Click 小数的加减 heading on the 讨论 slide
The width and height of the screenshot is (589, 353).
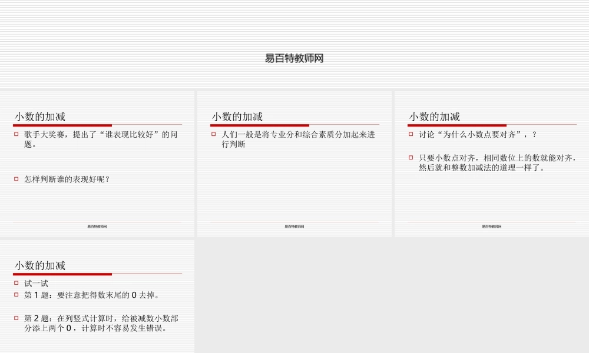pos(434,116)
